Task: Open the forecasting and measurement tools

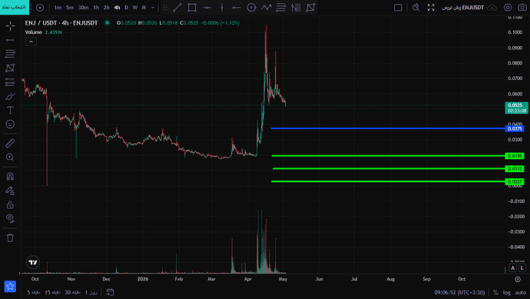Action: point(10,81)
